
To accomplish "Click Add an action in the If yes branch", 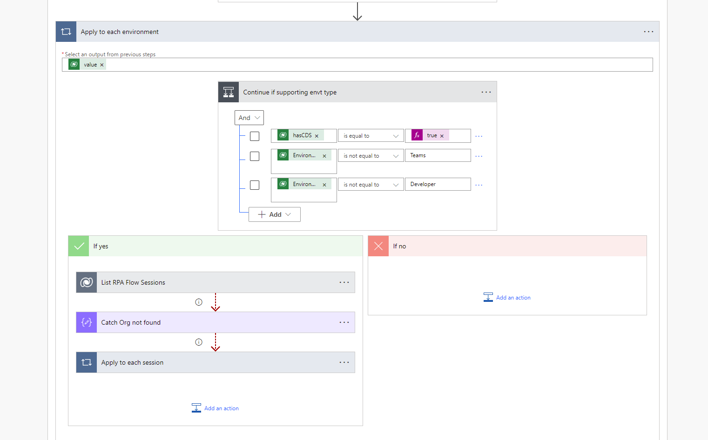I will point(215,408).
